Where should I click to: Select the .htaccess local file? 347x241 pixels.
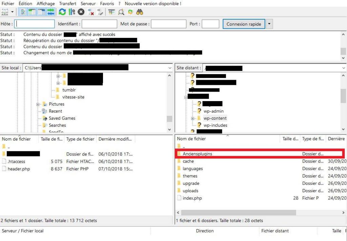point(16,162)
